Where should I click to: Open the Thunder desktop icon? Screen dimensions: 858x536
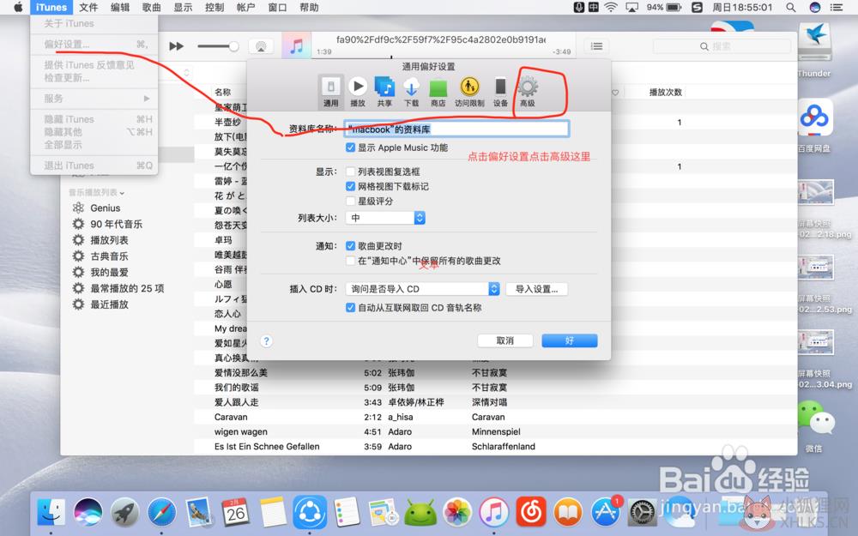coord(814,49)
